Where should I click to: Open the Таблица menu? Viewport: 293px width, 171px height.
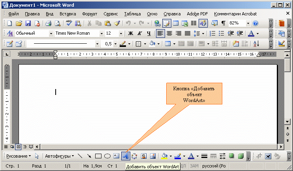132,14
